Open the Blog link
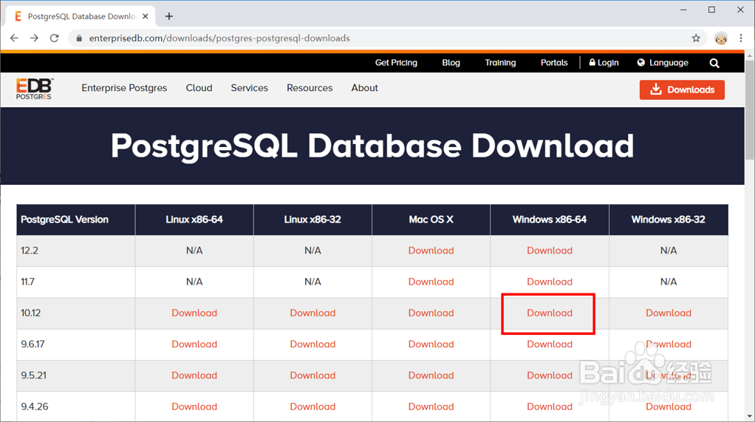The width and height of the screenshot is (755, 422). [x=451, y=63]
